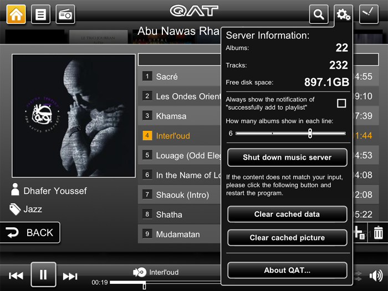
Task: Go to the Home screen icon
Action: [x=16, y=14]
